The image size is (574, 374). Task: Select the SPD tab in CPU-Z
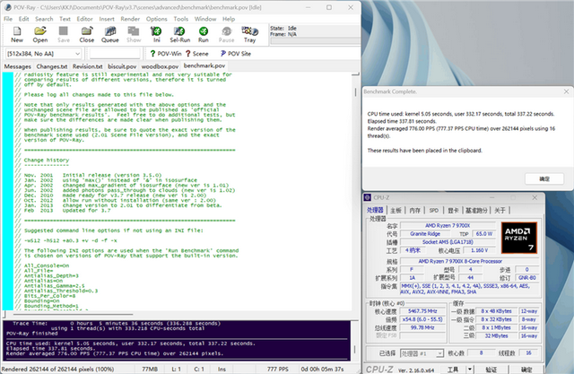(x=434, y=211)
